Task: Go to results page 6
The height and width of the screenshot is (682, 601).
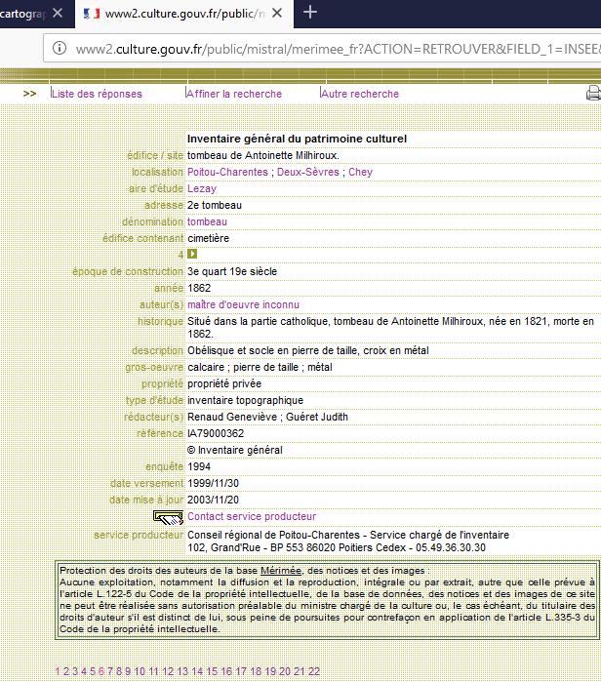Action: pos(101,671)
